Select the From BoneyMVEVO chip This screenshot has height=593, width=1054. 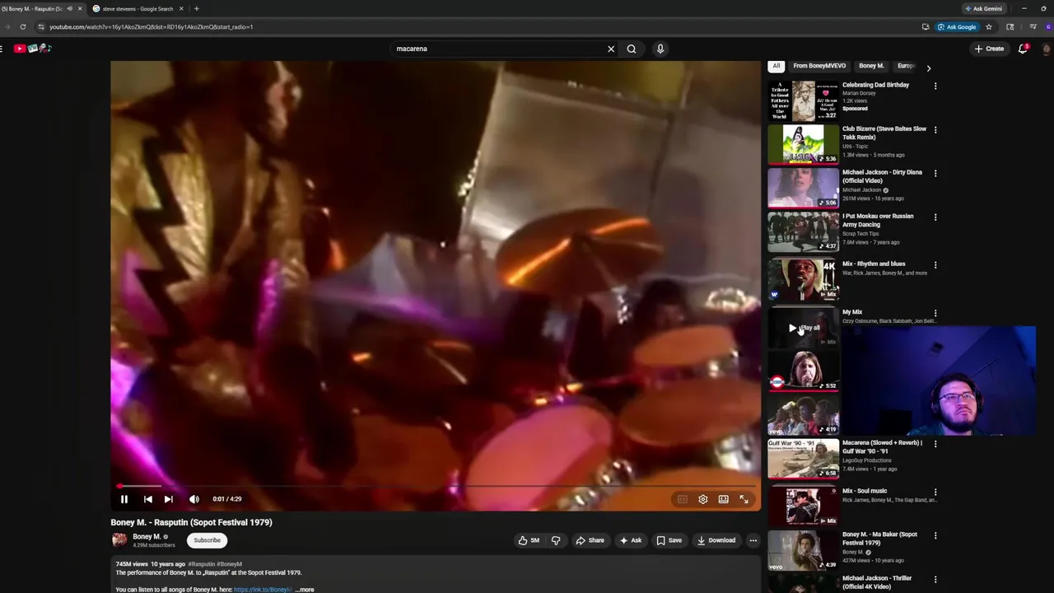[819, 66]
